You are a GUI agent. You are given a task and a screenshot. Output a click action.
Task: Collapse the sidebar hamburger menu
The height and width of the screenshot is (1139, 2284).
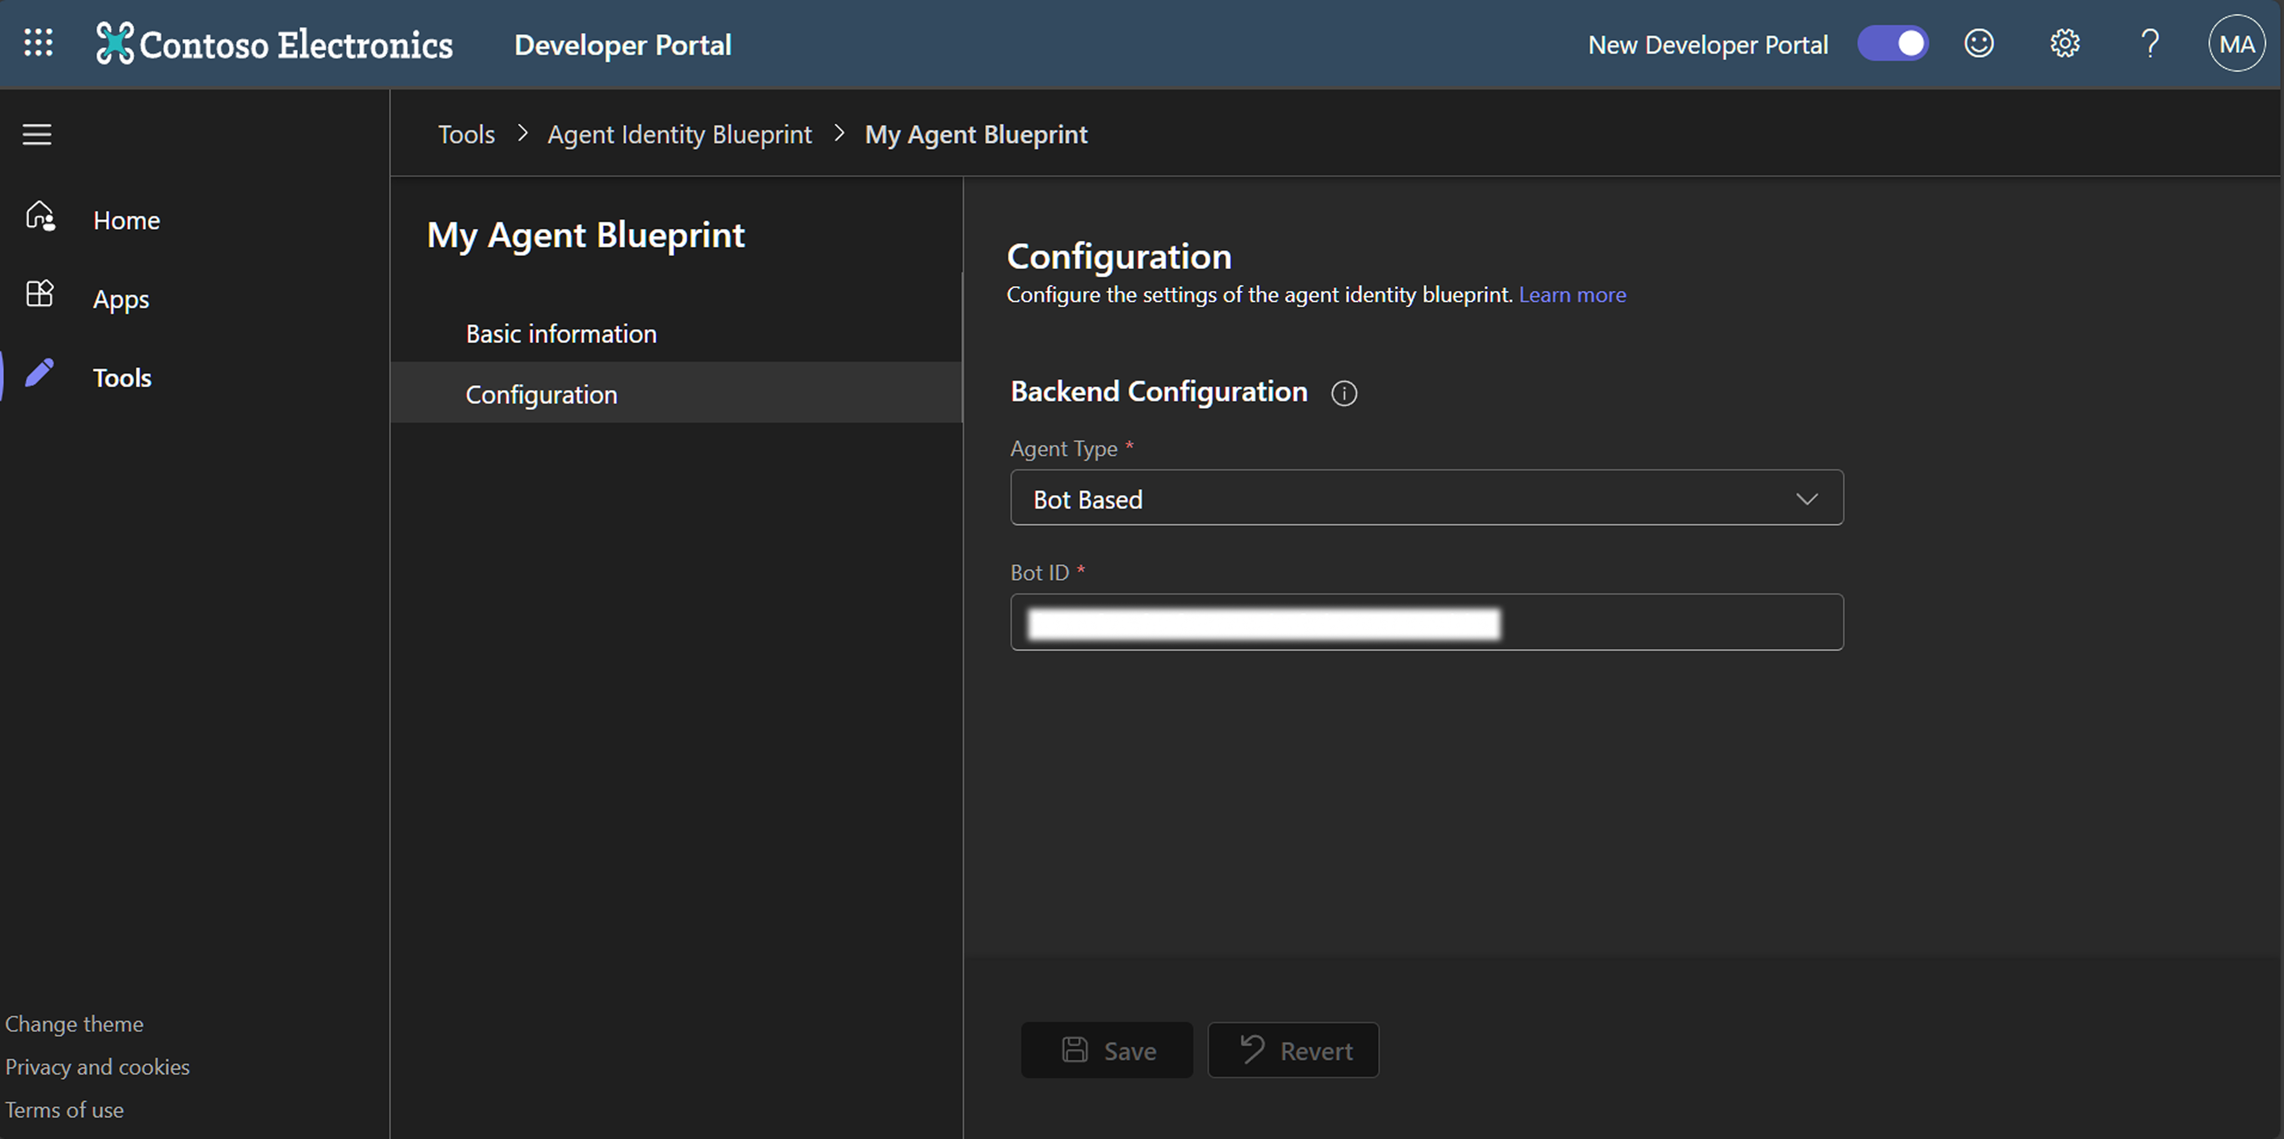pos(37,135)
